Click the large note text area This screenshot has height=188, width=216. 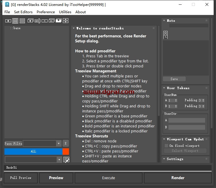tap(186, 58)
